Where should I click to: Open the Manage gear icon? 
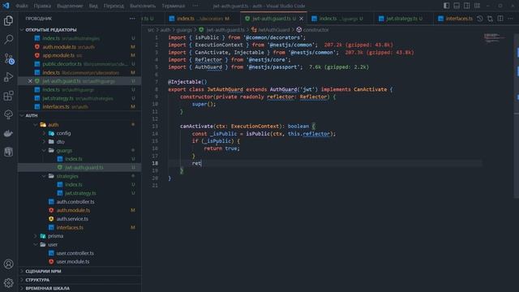tap(9, 282)
